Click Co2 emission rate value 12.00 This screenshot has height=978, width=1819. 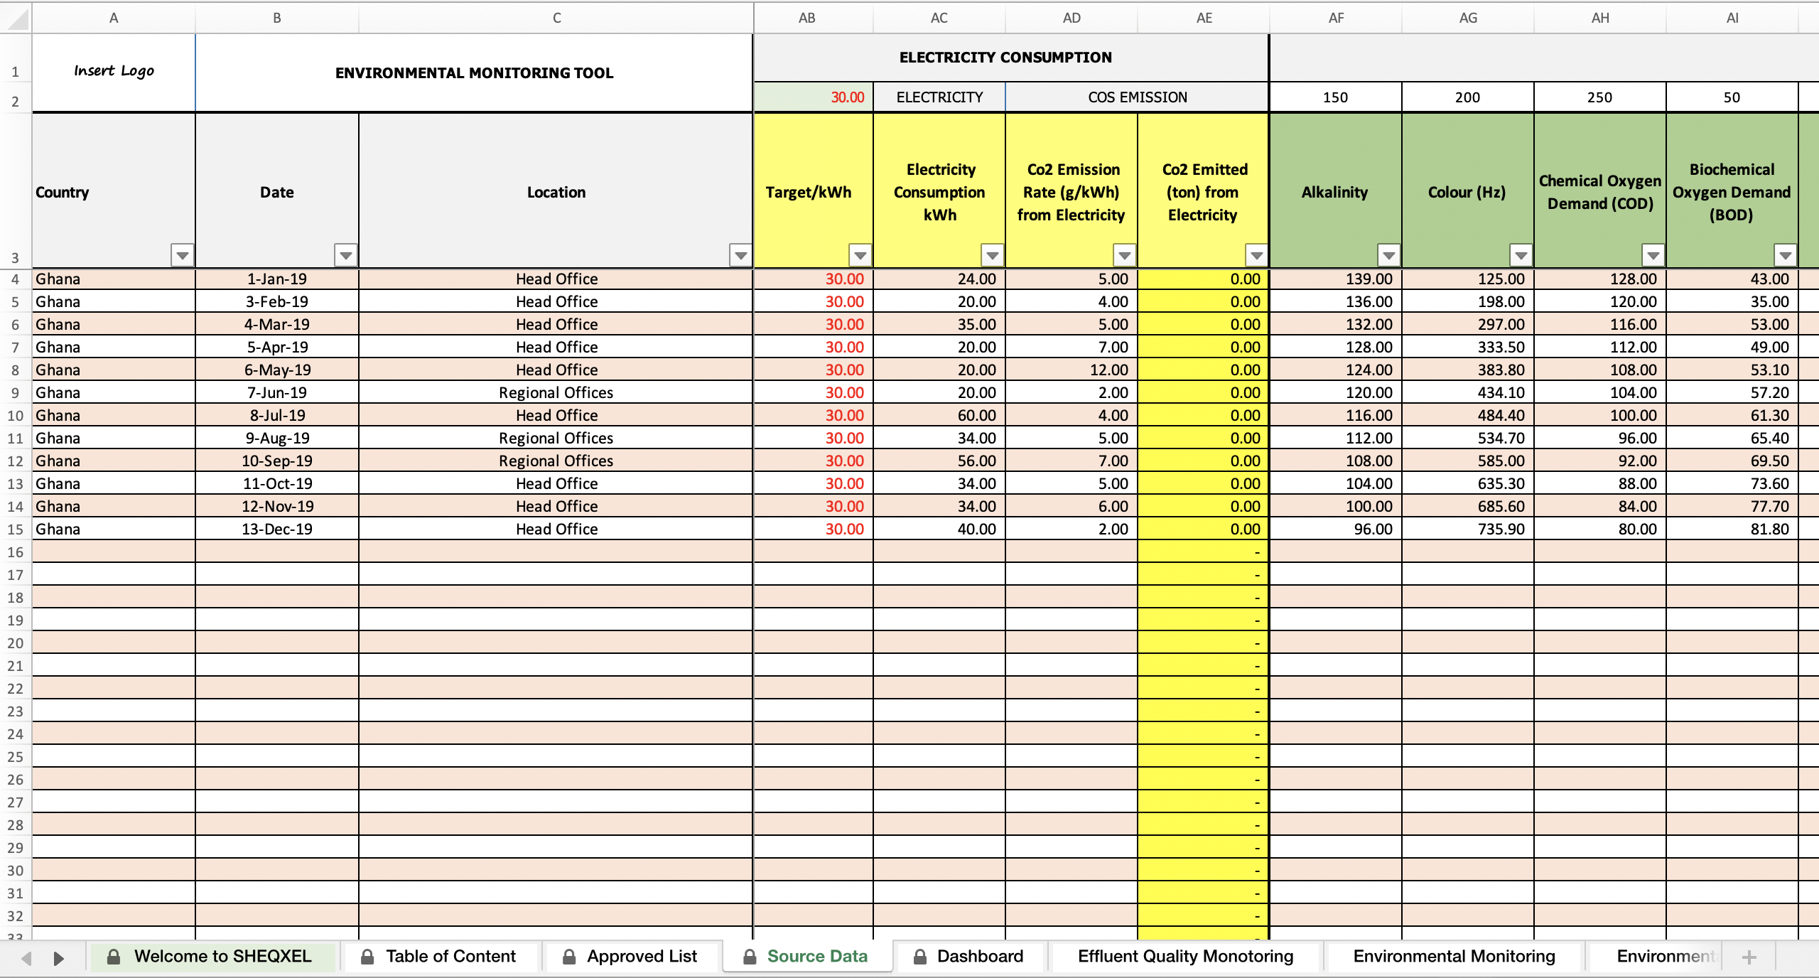(1072, 370)
